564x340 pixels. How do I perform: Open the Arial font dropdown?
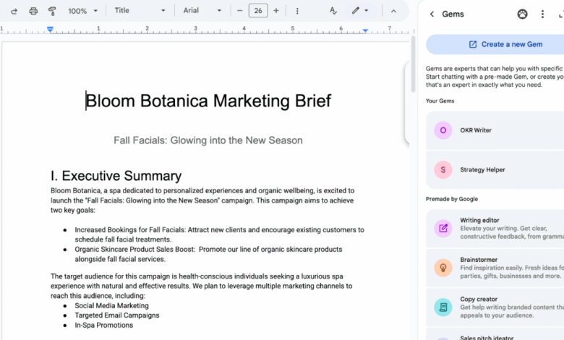point(202,11)
